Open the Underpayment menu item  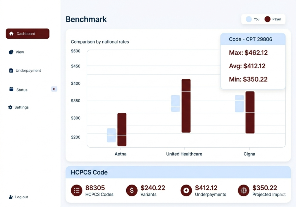coord(28,71)
